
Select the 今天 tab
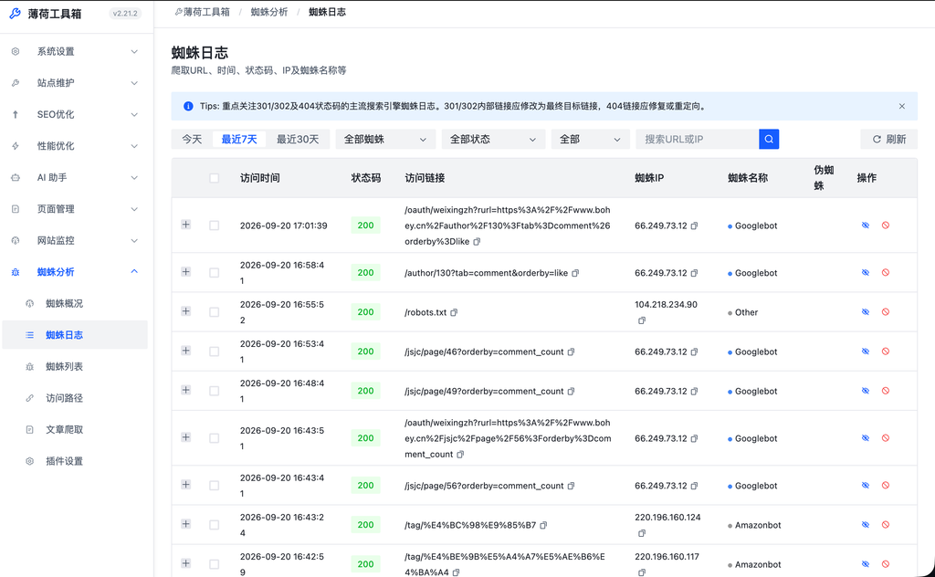(192, 139)
